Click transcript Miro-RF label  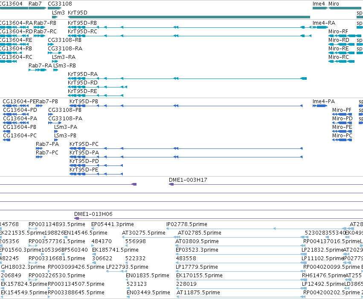point(338,32)
